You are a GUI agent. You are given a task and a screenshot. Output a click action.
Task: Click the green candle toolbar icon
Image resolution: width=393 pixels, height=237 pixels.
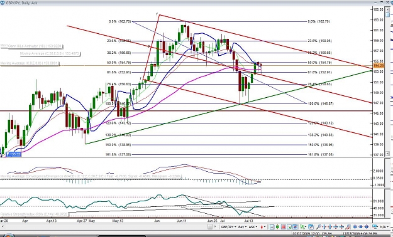[x=277, y=227]
